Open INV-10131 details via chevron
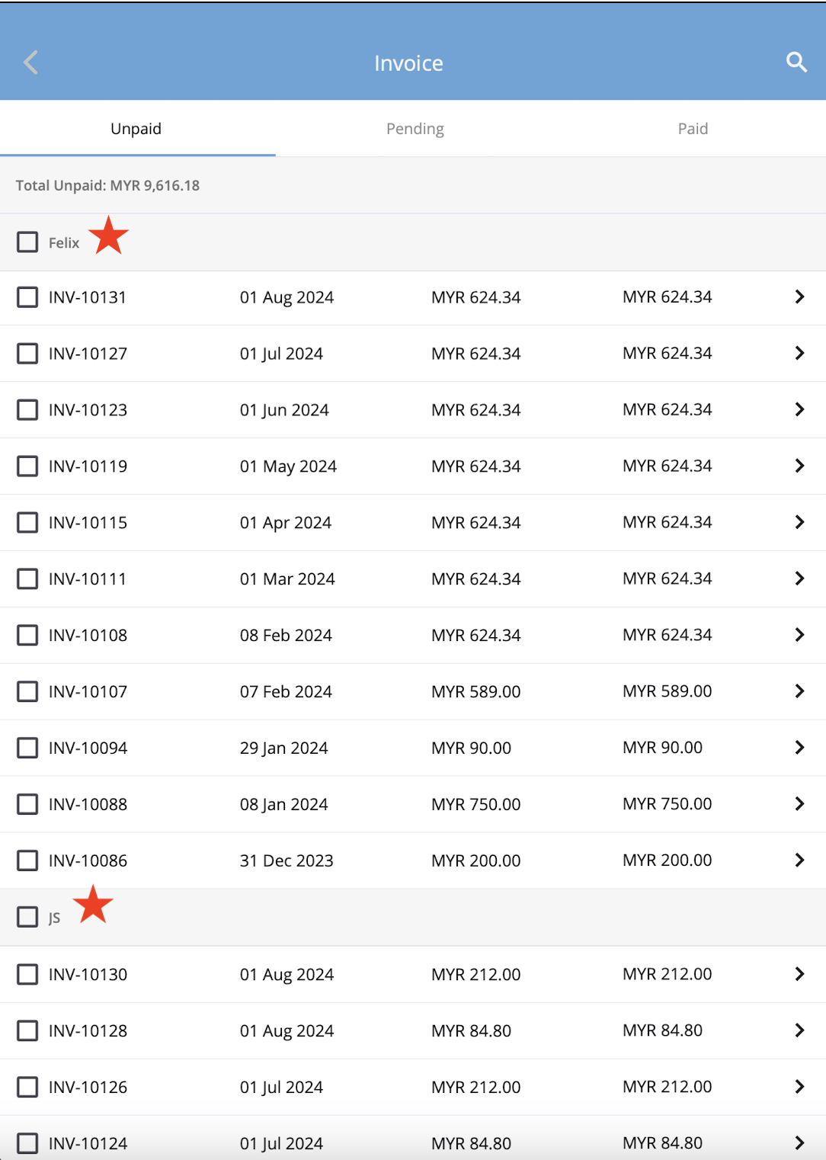 tap(799, 296)
